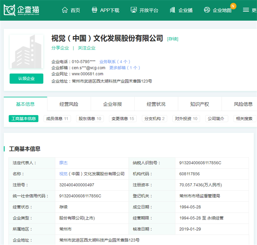The image size is (257, 245).
Task: Jump to 公司简介 section
Action: pyautogui.click(x=216, y=119)
